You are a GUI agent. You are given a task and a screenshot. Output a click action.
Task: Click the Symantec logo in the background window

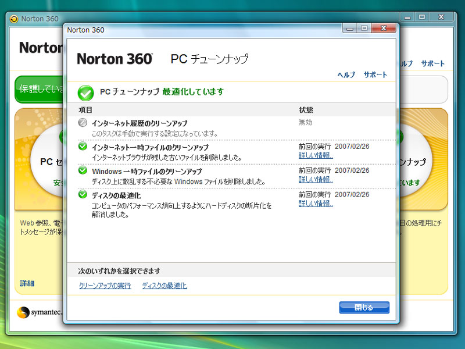click(24, 312)
